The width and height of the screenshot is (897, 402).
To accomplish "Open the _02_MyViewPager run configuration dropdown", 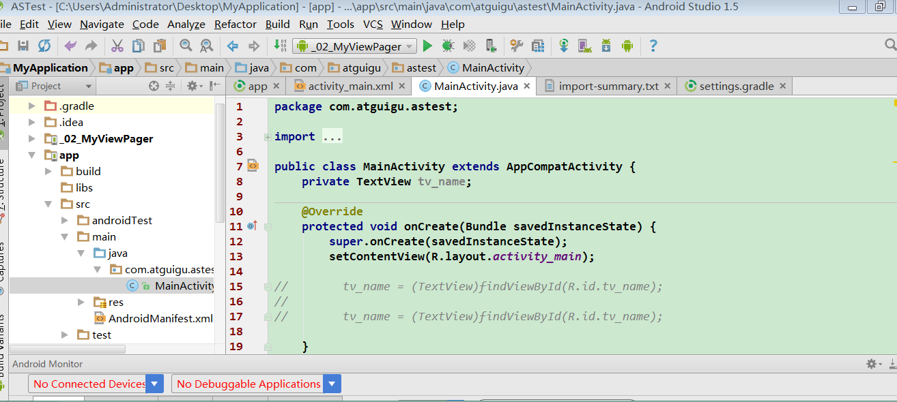I will (355, 46).
